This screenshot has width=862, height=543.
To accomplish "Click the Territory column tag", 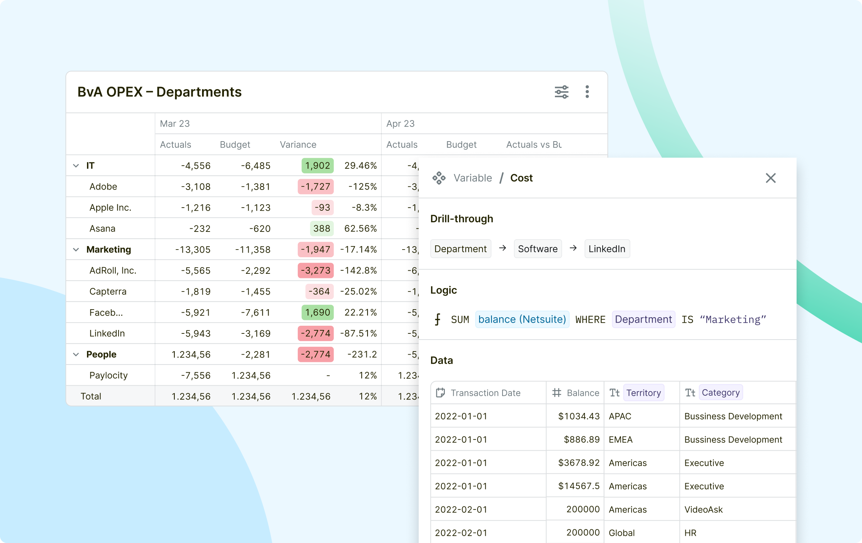I will (643, 393).
